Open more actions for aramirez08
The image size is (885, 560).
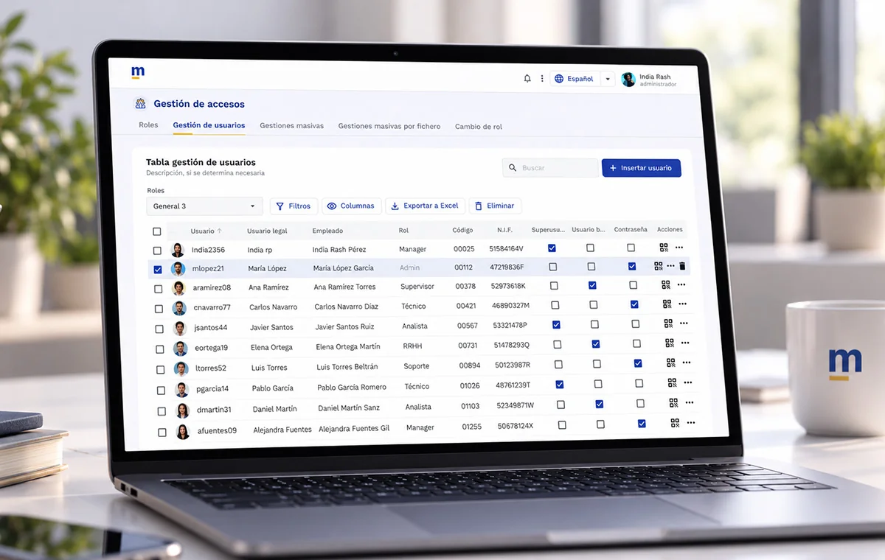pos(681,284)
